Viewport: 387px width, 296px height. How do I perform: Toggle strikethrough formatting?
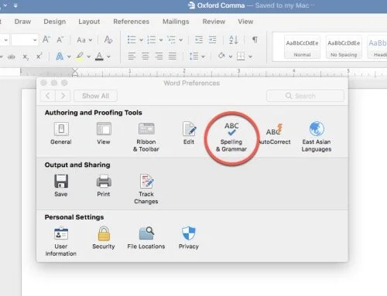point(12,56)
